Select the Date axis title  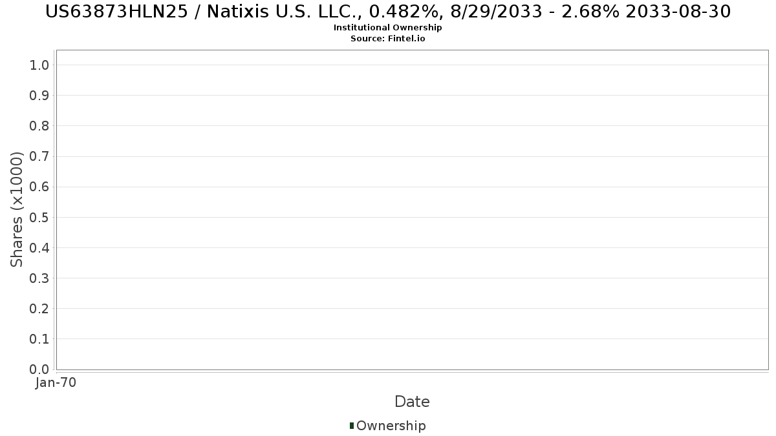(x=412, y=402)
